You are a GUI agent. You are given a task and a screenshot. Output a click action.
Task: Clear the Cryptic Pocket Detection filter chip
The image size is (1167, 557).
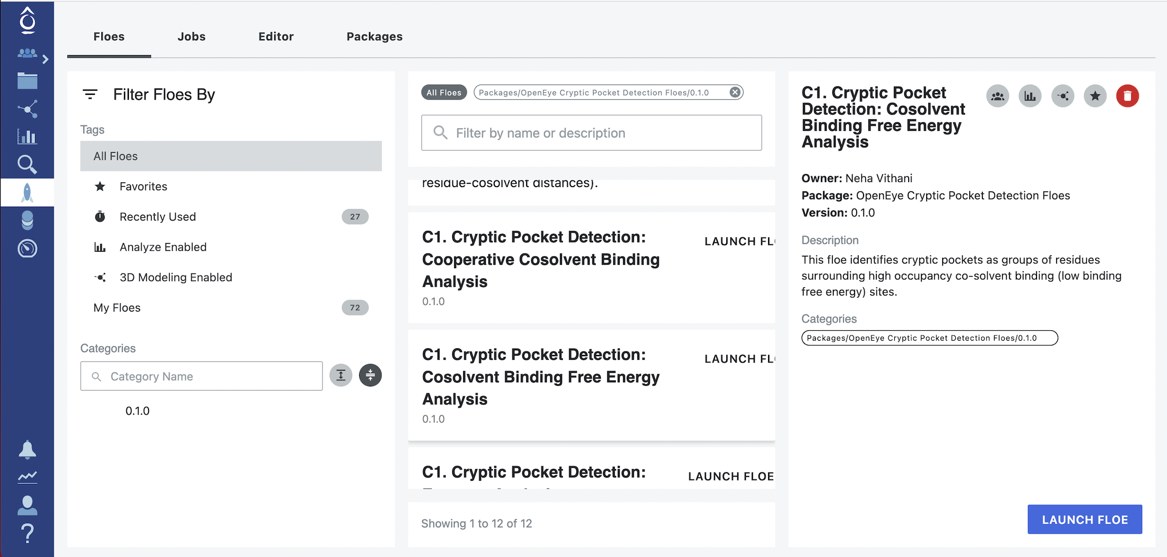pyautogui.click(x=735, y=92)
